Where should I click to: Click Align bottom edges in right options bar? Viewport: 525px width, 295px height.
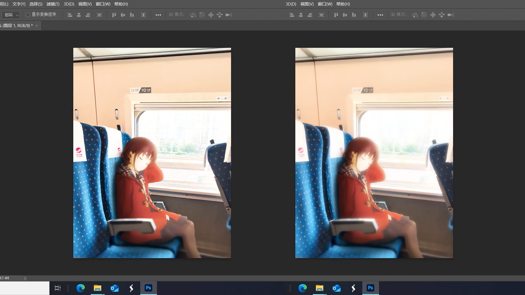pos(354,15)
